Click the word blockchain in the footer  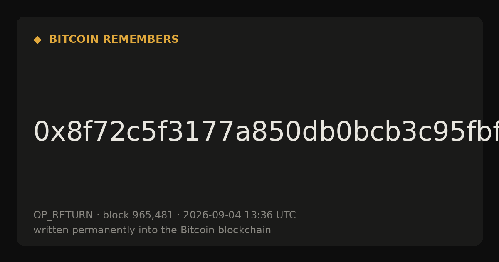(242, 230)
